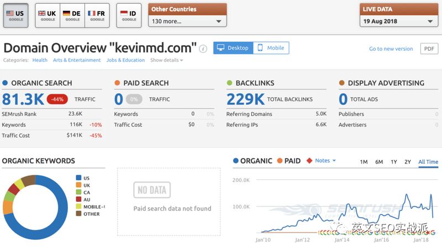Switch to Mobile view
Image resolution: width=442 pixels, height=247 pixels.
[271, 48]
